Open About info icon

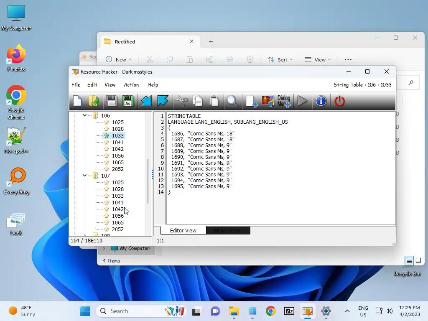321,101
